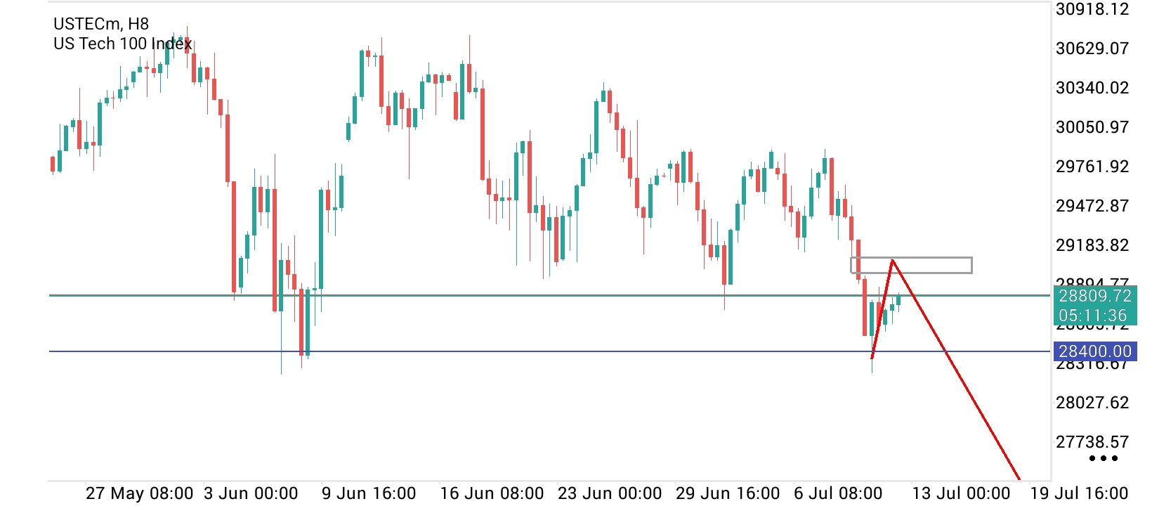The image size is (1152, 506).
Task: Click the blue 28400.00 price level tag
Action: tap(1095, 351)
